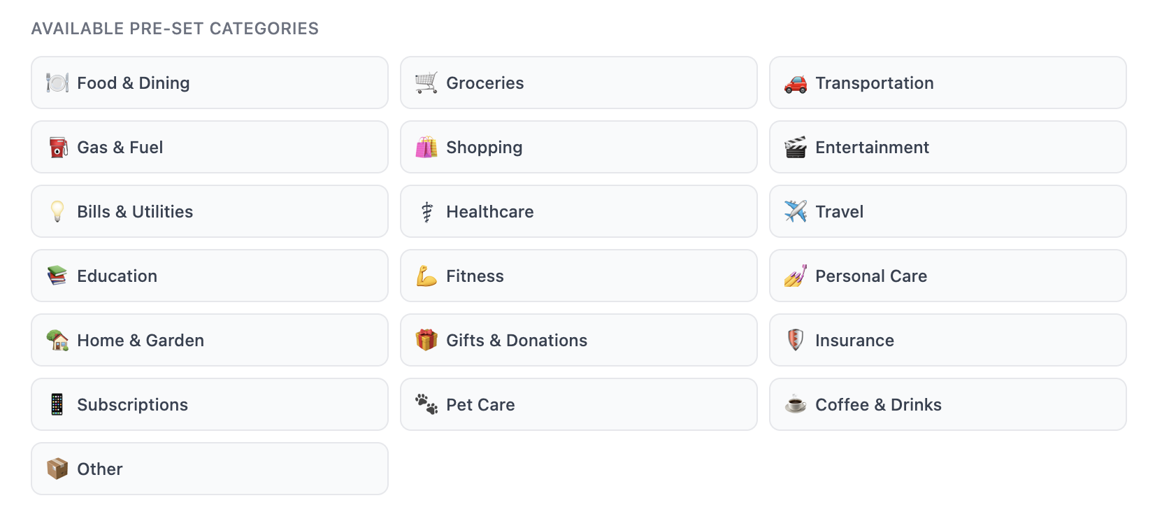Screen dimensions: 1155x512
Task: Click the clapperboard Entertainment icon
Action: tap(795, 147)
